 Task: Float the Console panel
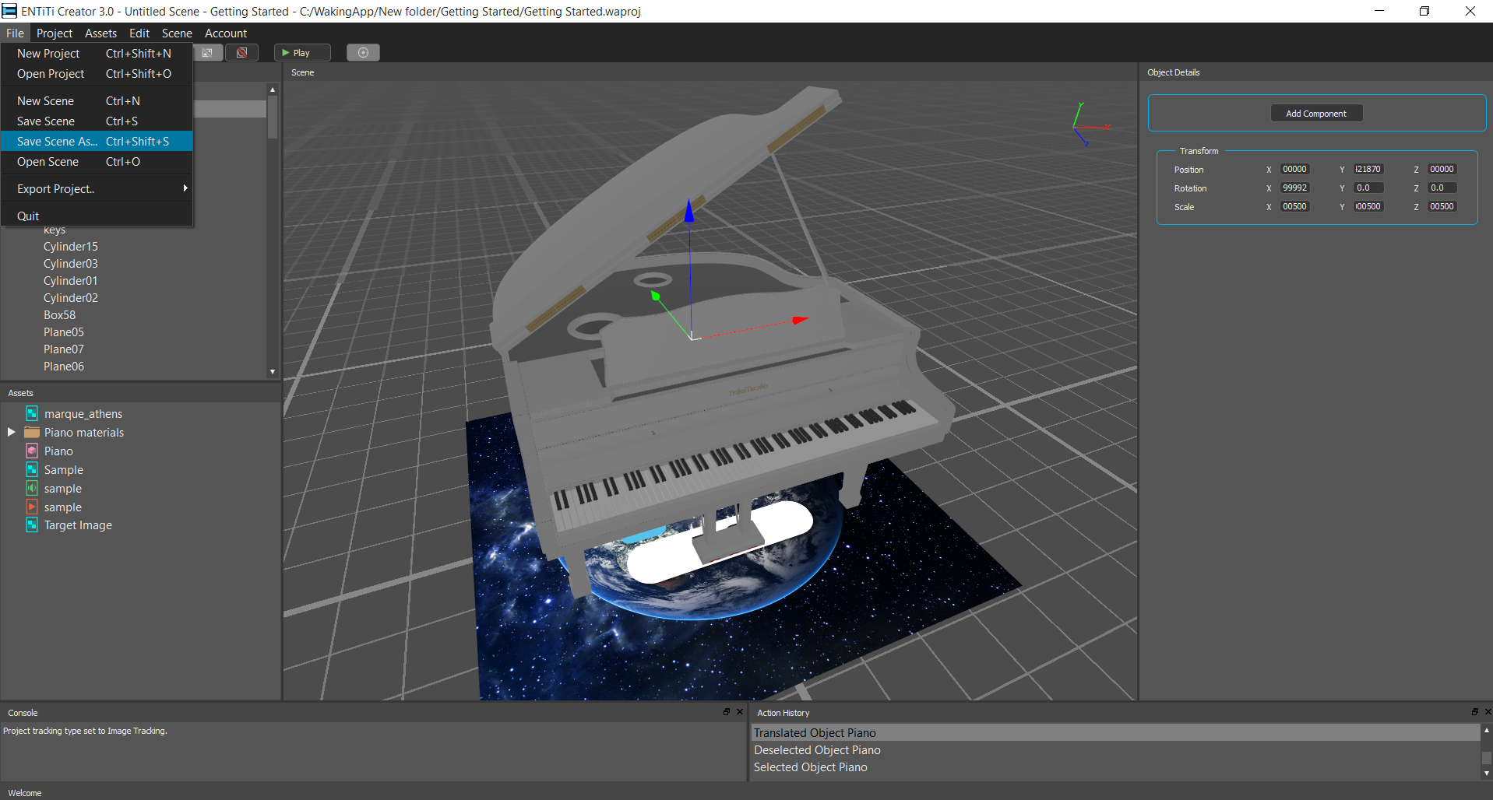[x=727, y=712]
